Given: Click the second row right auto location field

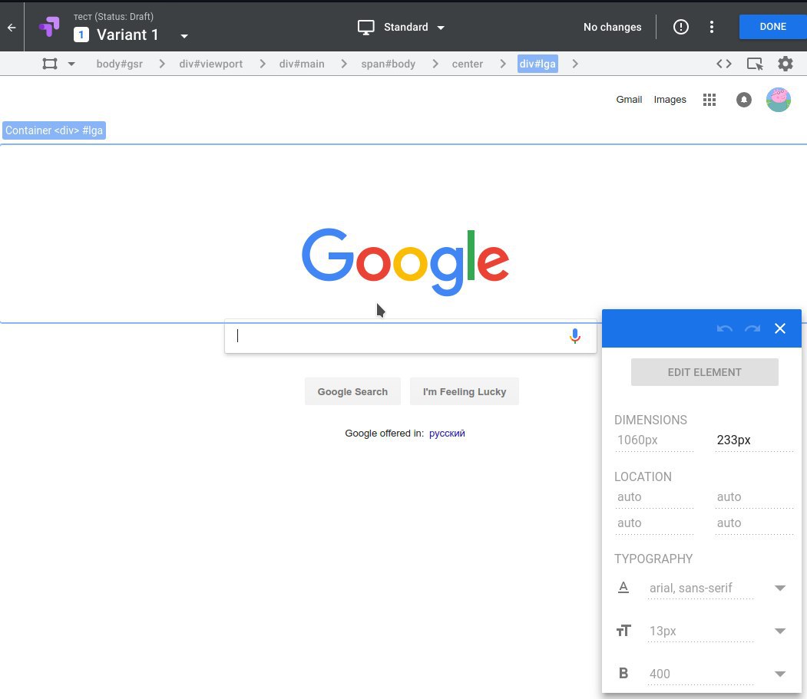Looking at the screenshot, I should tap(754, 523).
